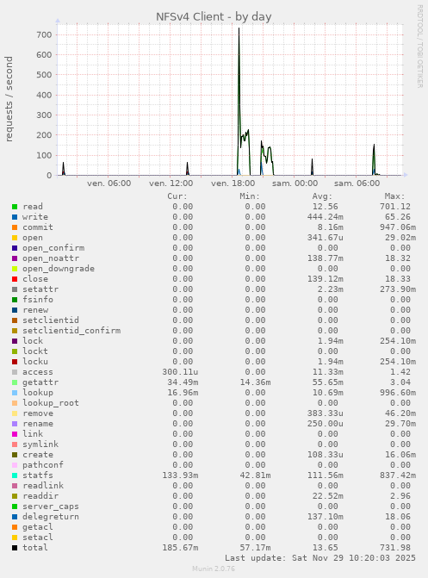Image resolution: width=428 pixels, height=578 pixels.
Task: Select the 'access' legend label
Action: click(x=38, y=372)
